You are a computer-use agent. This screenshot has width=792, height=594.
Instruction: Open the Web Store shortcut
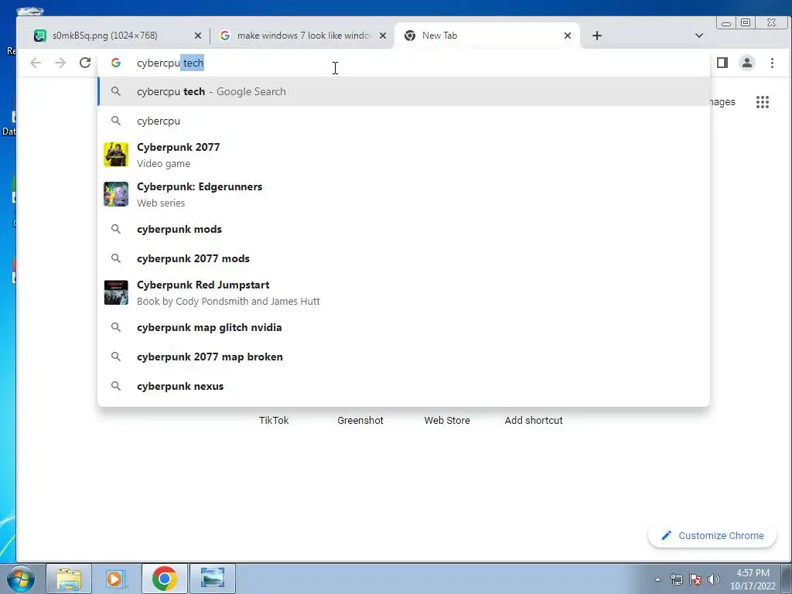[x=447, y=420]
